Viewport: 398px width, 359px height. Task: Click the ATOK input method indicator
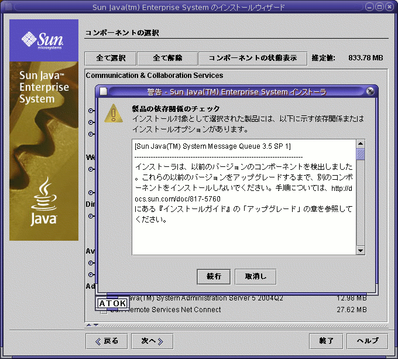[x=112, y=303]
